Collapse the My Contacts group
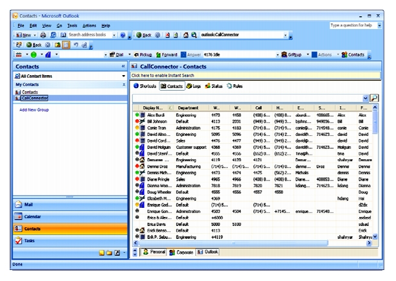The width and height of the screenshot is (396, 281). click(x=124, y=85)
